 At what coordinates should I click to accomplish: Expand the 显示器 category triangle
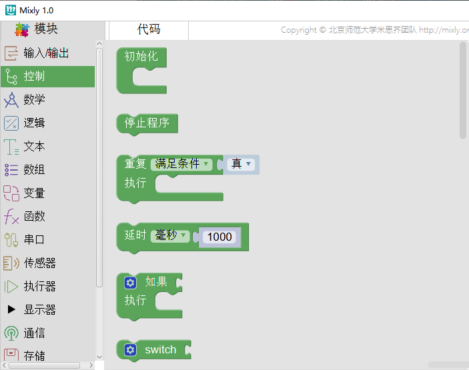[11, 309]
